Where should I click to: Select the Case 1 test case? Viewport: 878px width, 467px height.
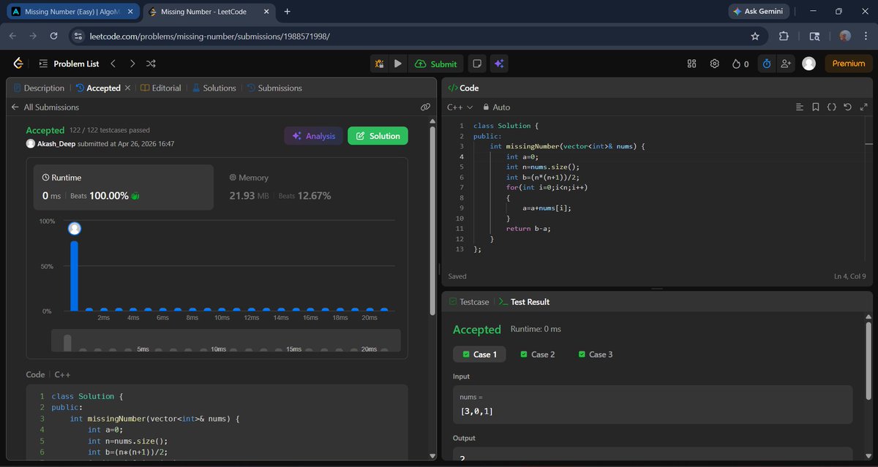479,354
